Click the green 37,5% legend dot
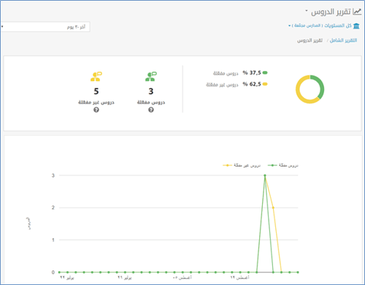 265,72
